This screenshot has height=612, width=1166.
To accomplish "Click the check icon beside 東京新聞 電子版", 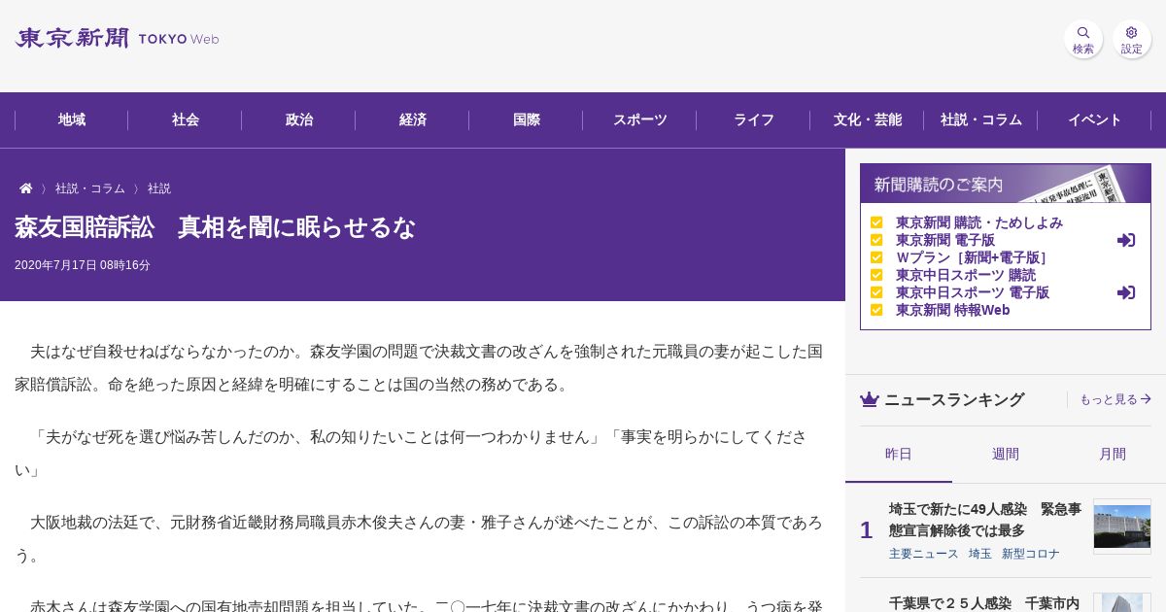I will pos(876,240).
